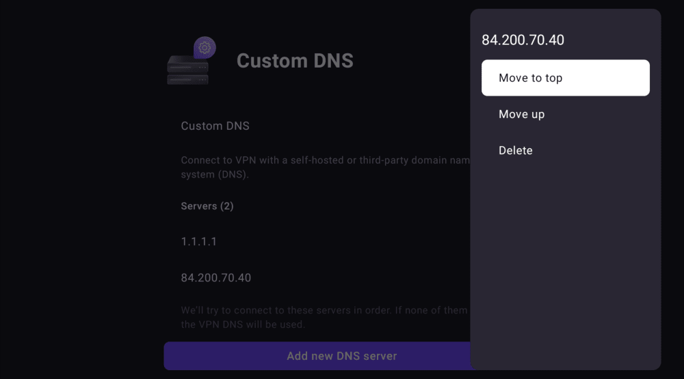684x379 pixels.
Task: Toggle the Custom DNS setting row
Action: [215, 126]
